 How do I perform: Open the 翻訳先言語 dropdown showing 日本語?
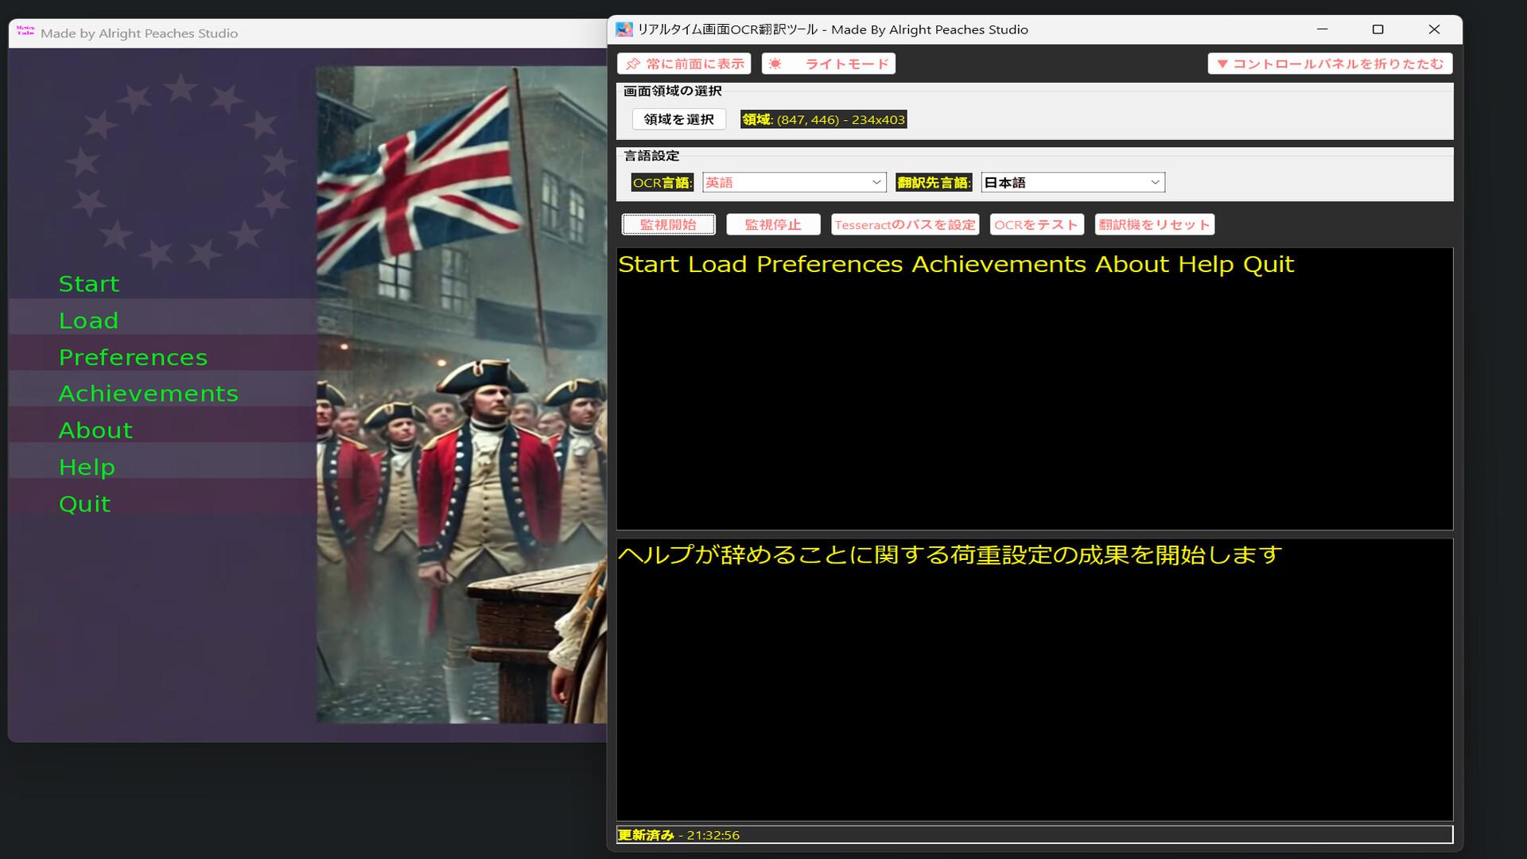(x=1072, y=182)
